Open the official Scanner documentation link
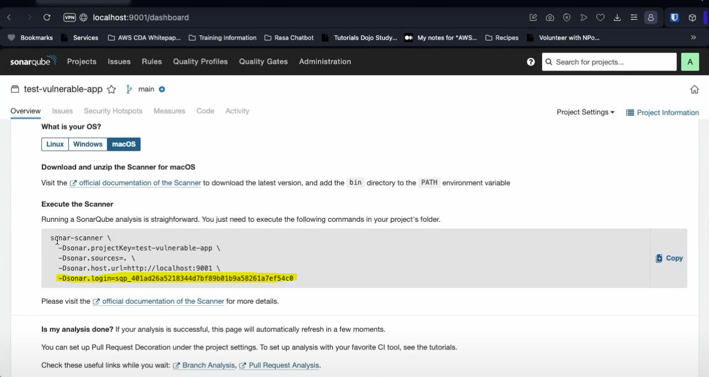 click(x=135, y=183)
